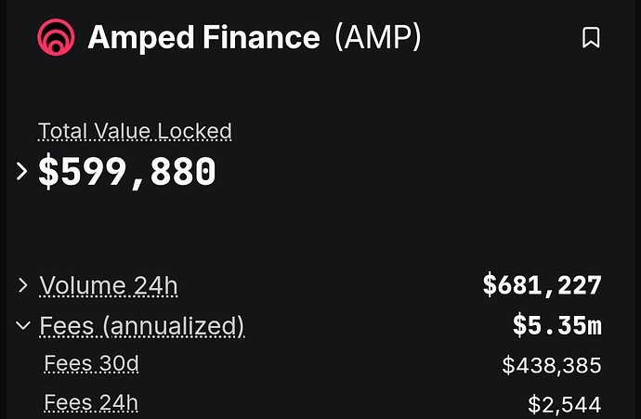Click the $599,880 TVL value
The image size is (641, 419).
[x=126, y=172]
